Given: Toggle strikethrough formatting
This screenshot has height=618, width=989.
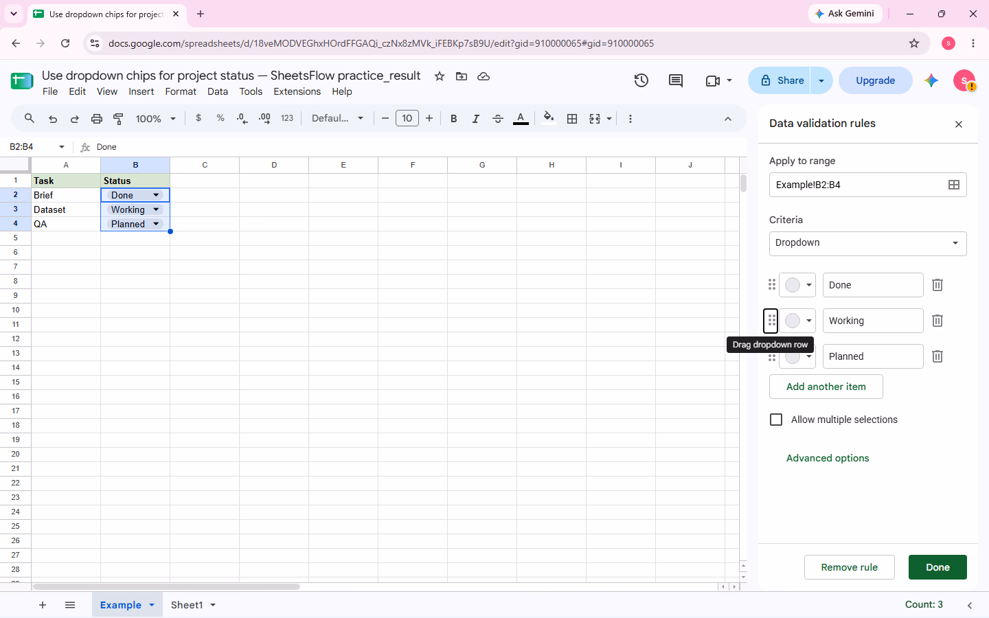Looking at the screenshot, I should tap(498, 119).
